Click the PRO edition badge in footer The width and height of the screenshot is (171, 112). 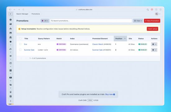pos(90,100)
